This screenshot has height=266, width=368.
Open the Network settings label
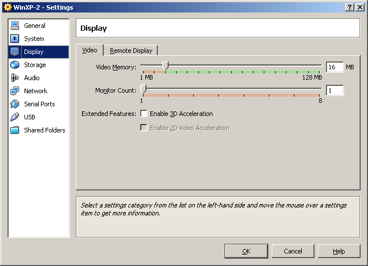[x=36, y=91]
